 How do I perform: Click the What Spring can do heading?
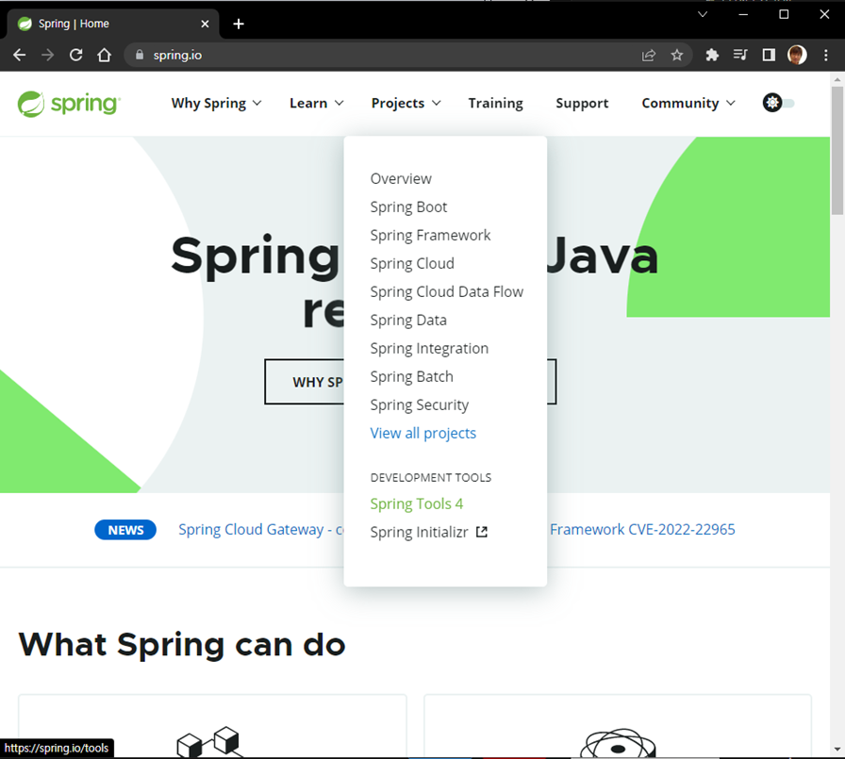point(182,644)
